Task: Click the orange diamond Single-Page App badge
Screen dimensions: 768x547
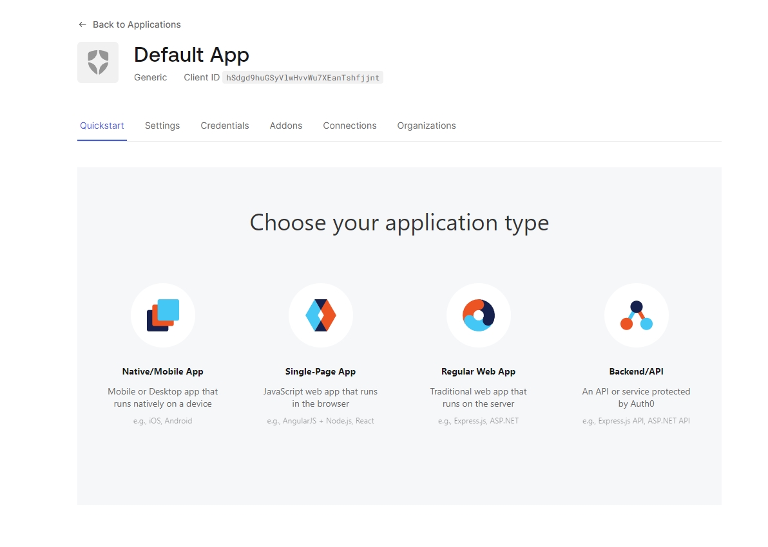Action: 320,315
